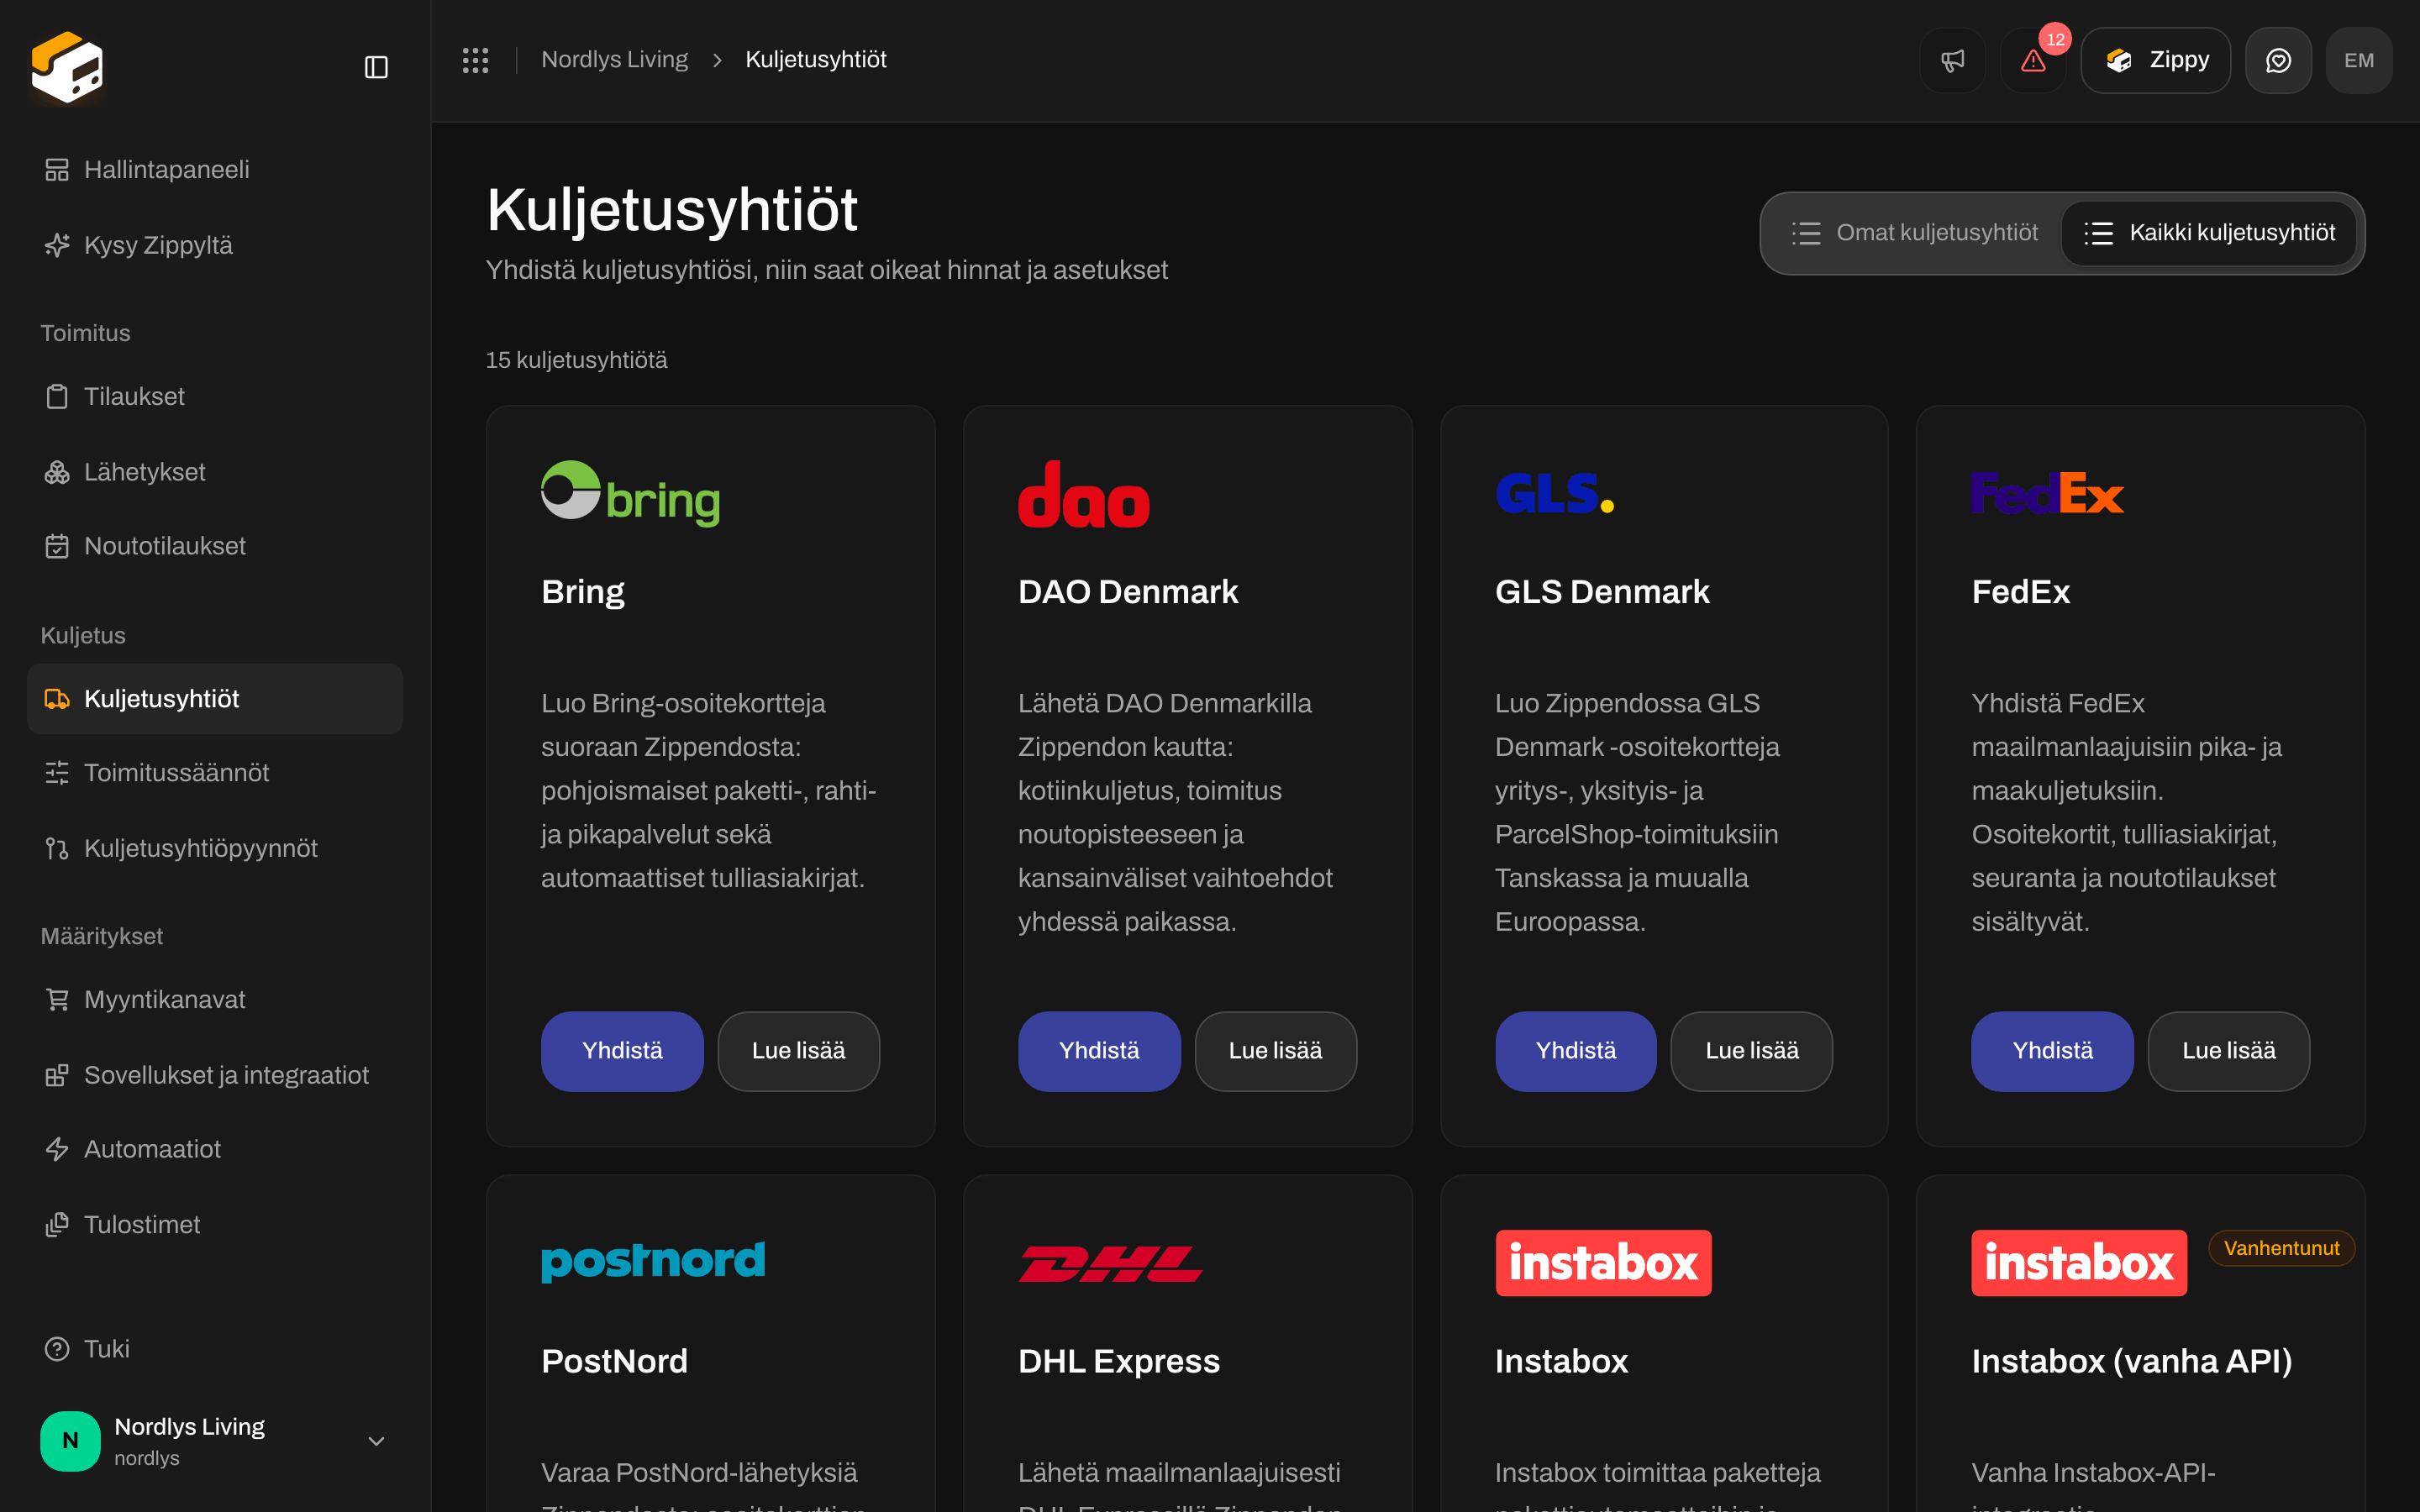Connect GLS Denmark with Yhdistä
Screen dimensions: 2420x1512
click(x=1576, y=1051)
